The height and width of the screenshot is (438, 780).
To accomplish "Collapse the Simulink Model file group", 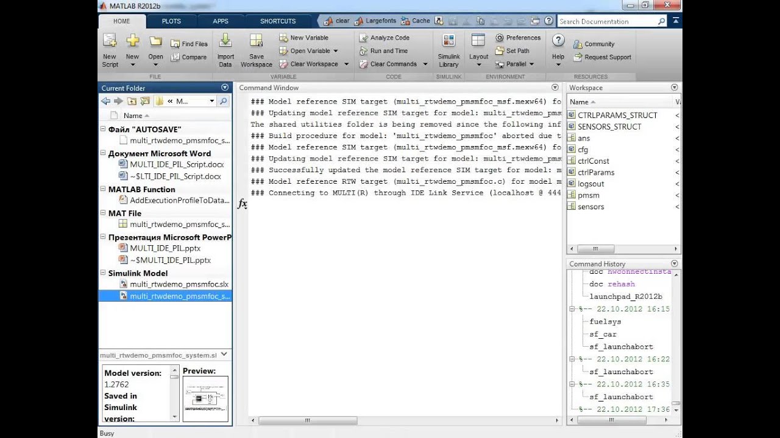I will [x=103, y=273].
